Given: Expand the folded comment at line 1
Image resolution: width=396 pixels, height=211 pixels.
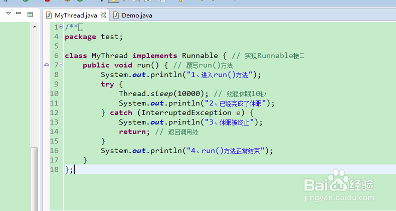Looking at the screenshot, I should [x=61, y=26].
